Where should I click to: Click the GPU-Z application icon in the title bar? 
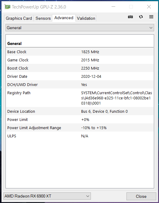(x=7, y=7)
